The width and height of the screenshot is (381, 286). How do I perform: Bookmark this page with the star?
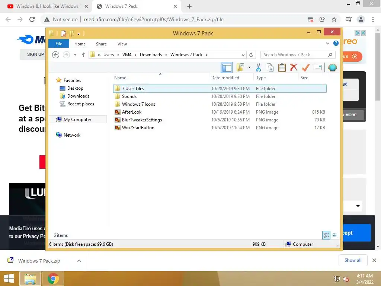(334, 19)
